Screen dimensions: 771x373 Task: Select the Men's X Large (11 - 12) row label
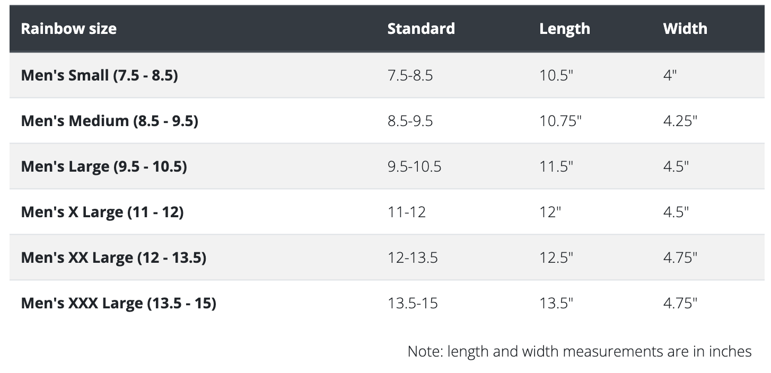tap(102, 212)
